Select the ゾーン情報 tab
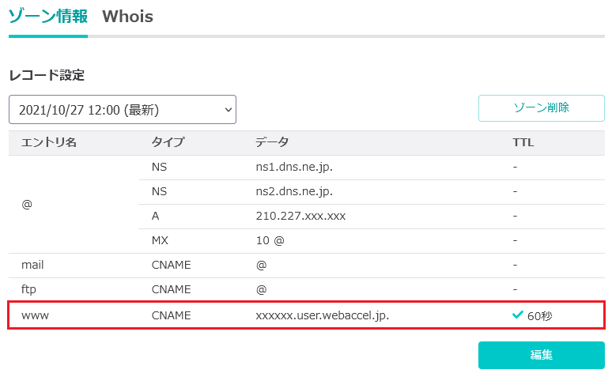This screenshot has height=377, width=612. tap(48, 17)
